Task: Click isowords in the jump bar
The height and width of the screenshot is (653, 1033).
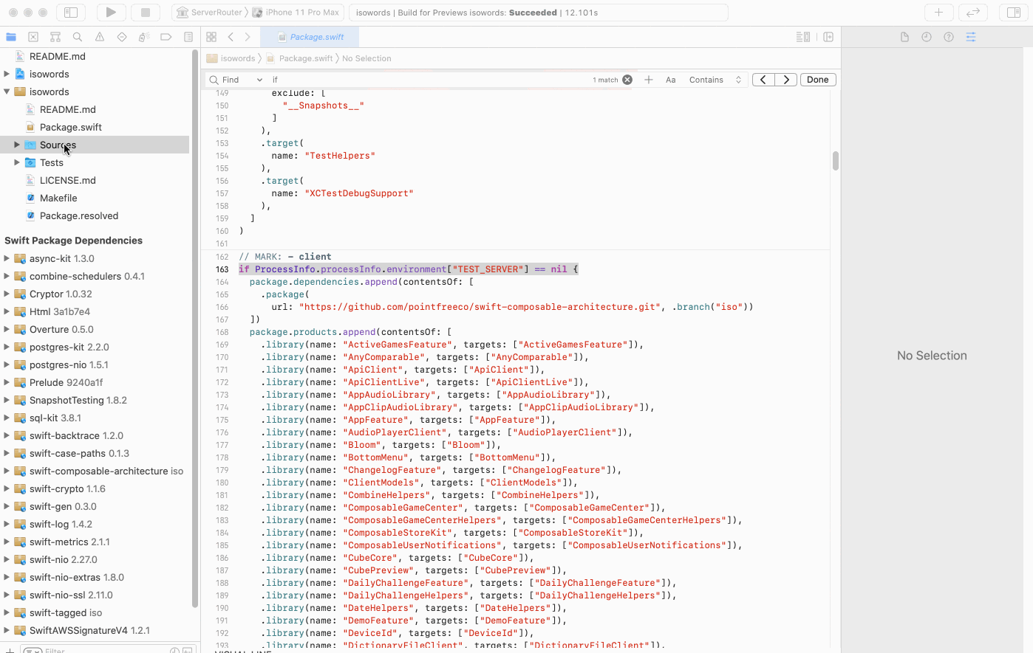Action: click(x=231, y=58)
